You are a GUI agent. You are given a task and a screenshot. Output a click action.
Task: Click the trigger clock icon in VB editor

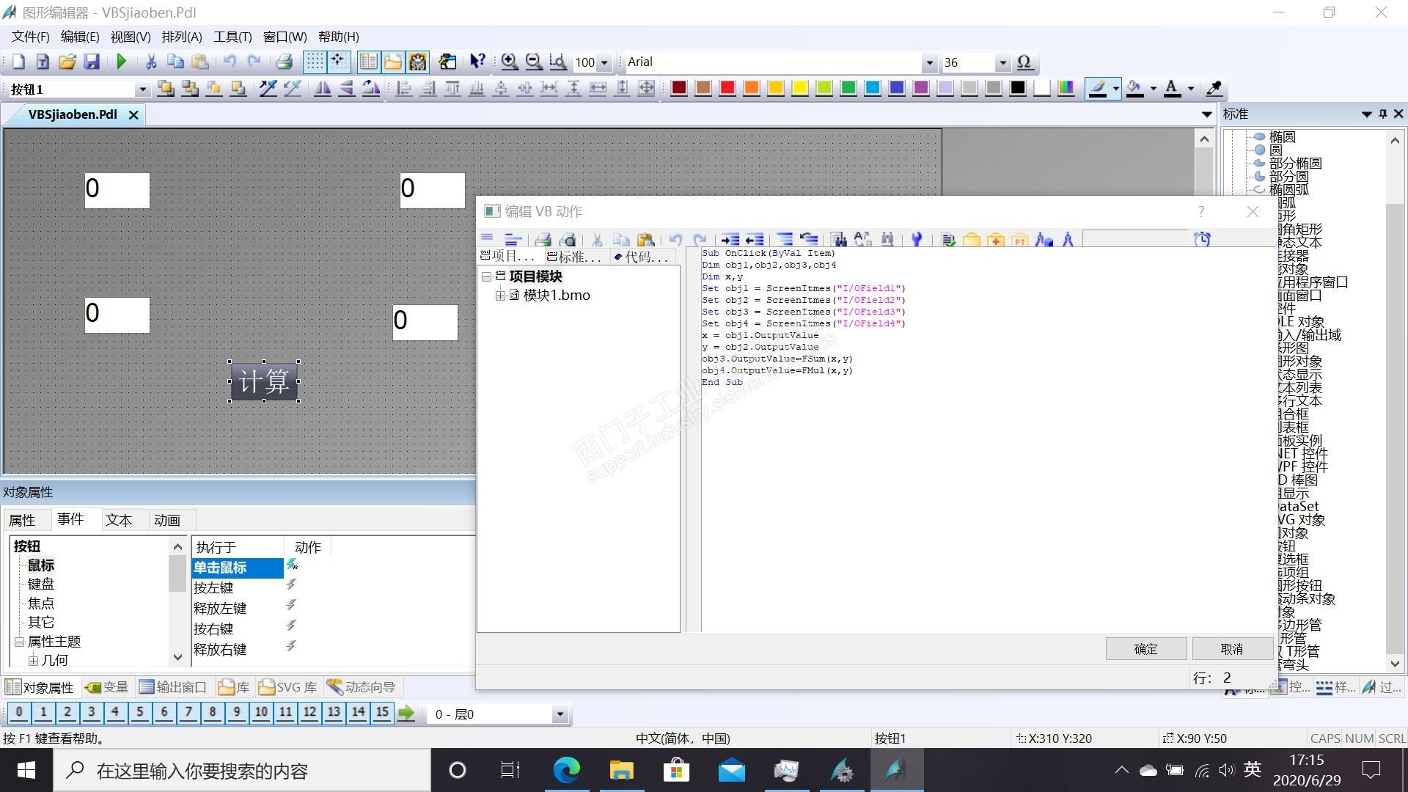[1202, 239]
